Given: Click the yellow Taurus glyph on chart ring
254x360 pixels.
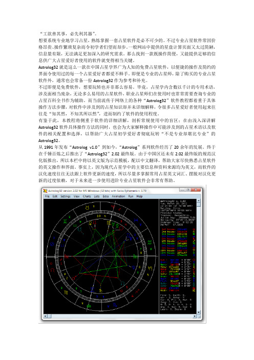Looking at the screenshot, I should click(x=87, y=208).
